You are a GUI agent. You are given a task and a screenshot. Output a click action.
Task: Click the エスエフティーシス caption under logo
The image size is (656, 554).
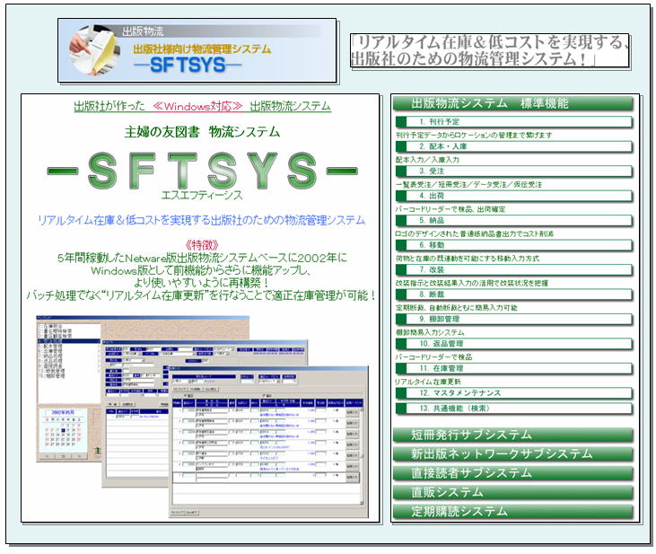pyautogui.click(x=202, y=196)
